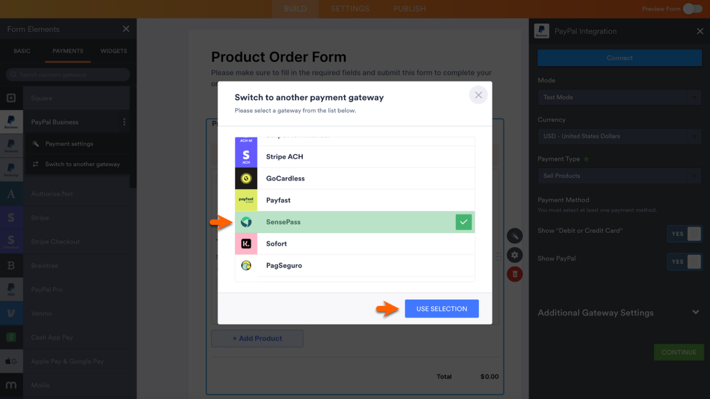Disable the Show PayPal switch
The width and height of the screenshot is (710, 399).
[685, 261]
